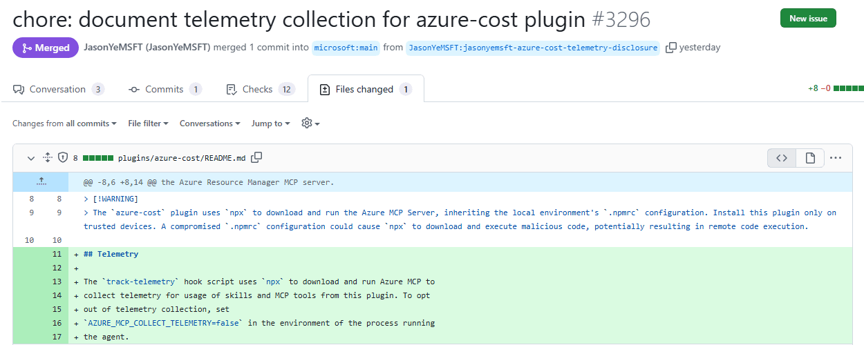Open the file options ellipsis menu
Image resolution: width=864 pixels, height=345 pixels.
[x=836, y=158]
